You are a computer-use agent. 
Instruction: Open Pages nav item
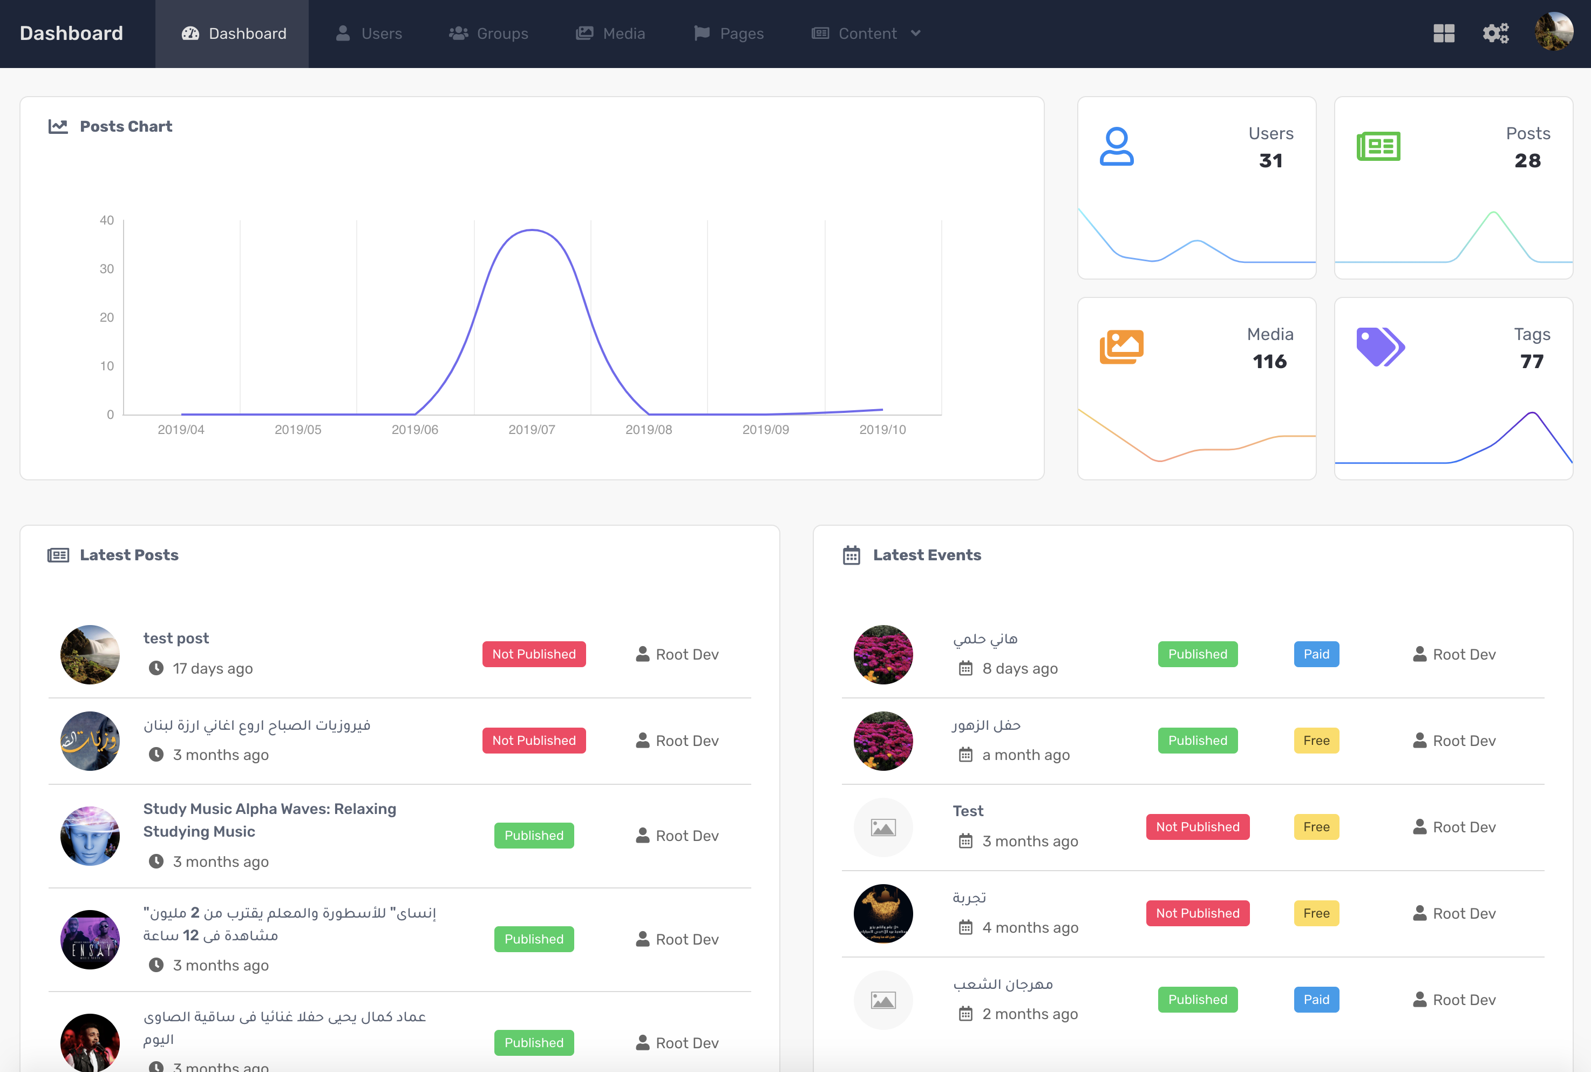click(x=729, y=33)
